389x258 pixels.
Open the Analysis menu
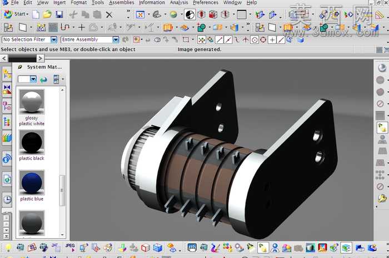click(x=178, y=2)
